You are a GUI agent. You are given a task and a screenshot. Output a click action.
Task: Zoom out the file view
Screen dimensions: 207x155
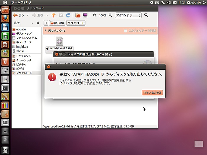[95, 15]
